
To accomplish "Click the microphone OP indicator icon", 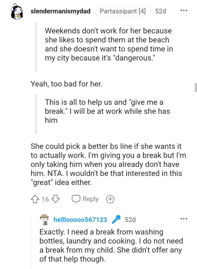I will (117, 219).
